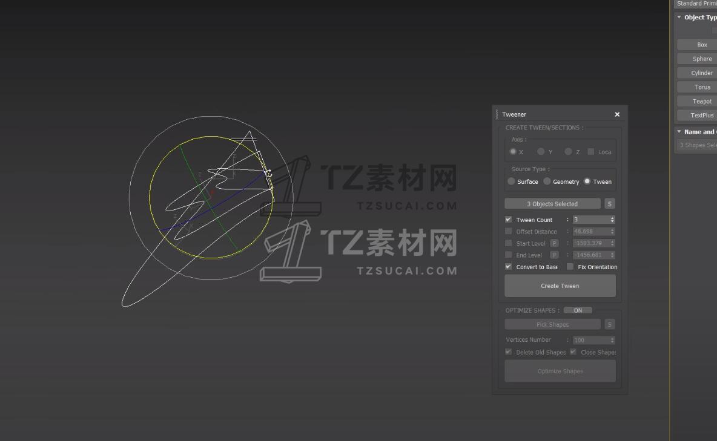
Task: Collapse the Object Type rollout
Action: click(x=679, y=17)
